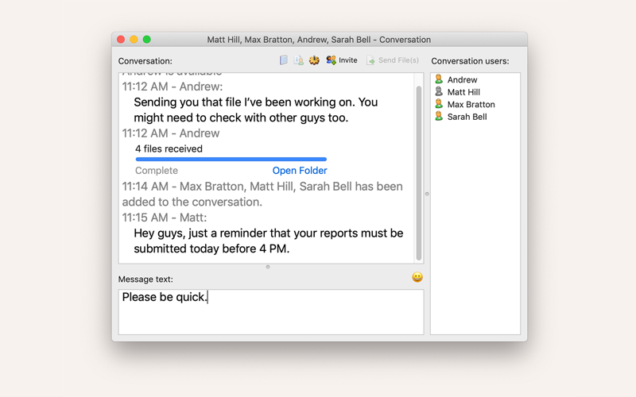
Task: Click the Matt Hill gray status icon
Action: 439,91
